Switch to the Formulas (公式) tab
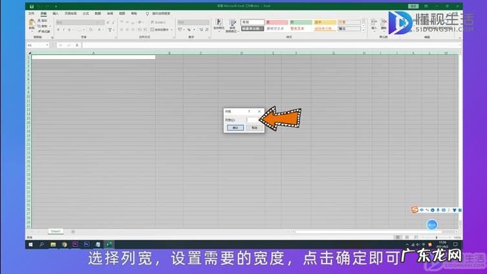This screenshot has height=274, width=487. click(86, 14)
